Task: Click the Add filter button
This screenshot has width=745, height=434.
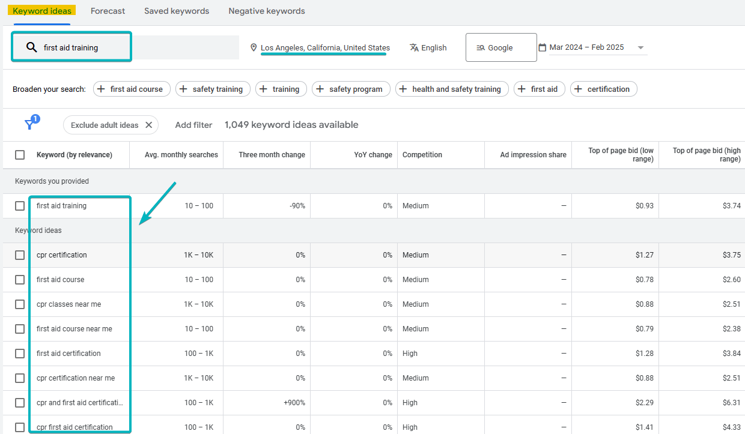Action: [193, 125]
